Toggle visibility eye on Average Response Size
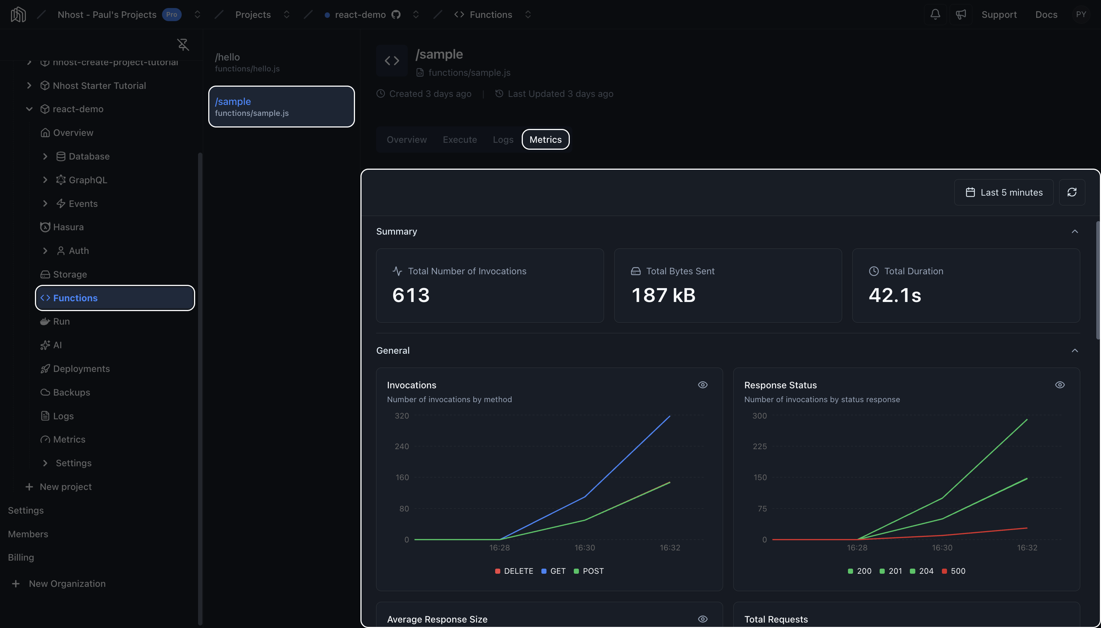This screenshot has width=1101, height=628. (703, 619)
